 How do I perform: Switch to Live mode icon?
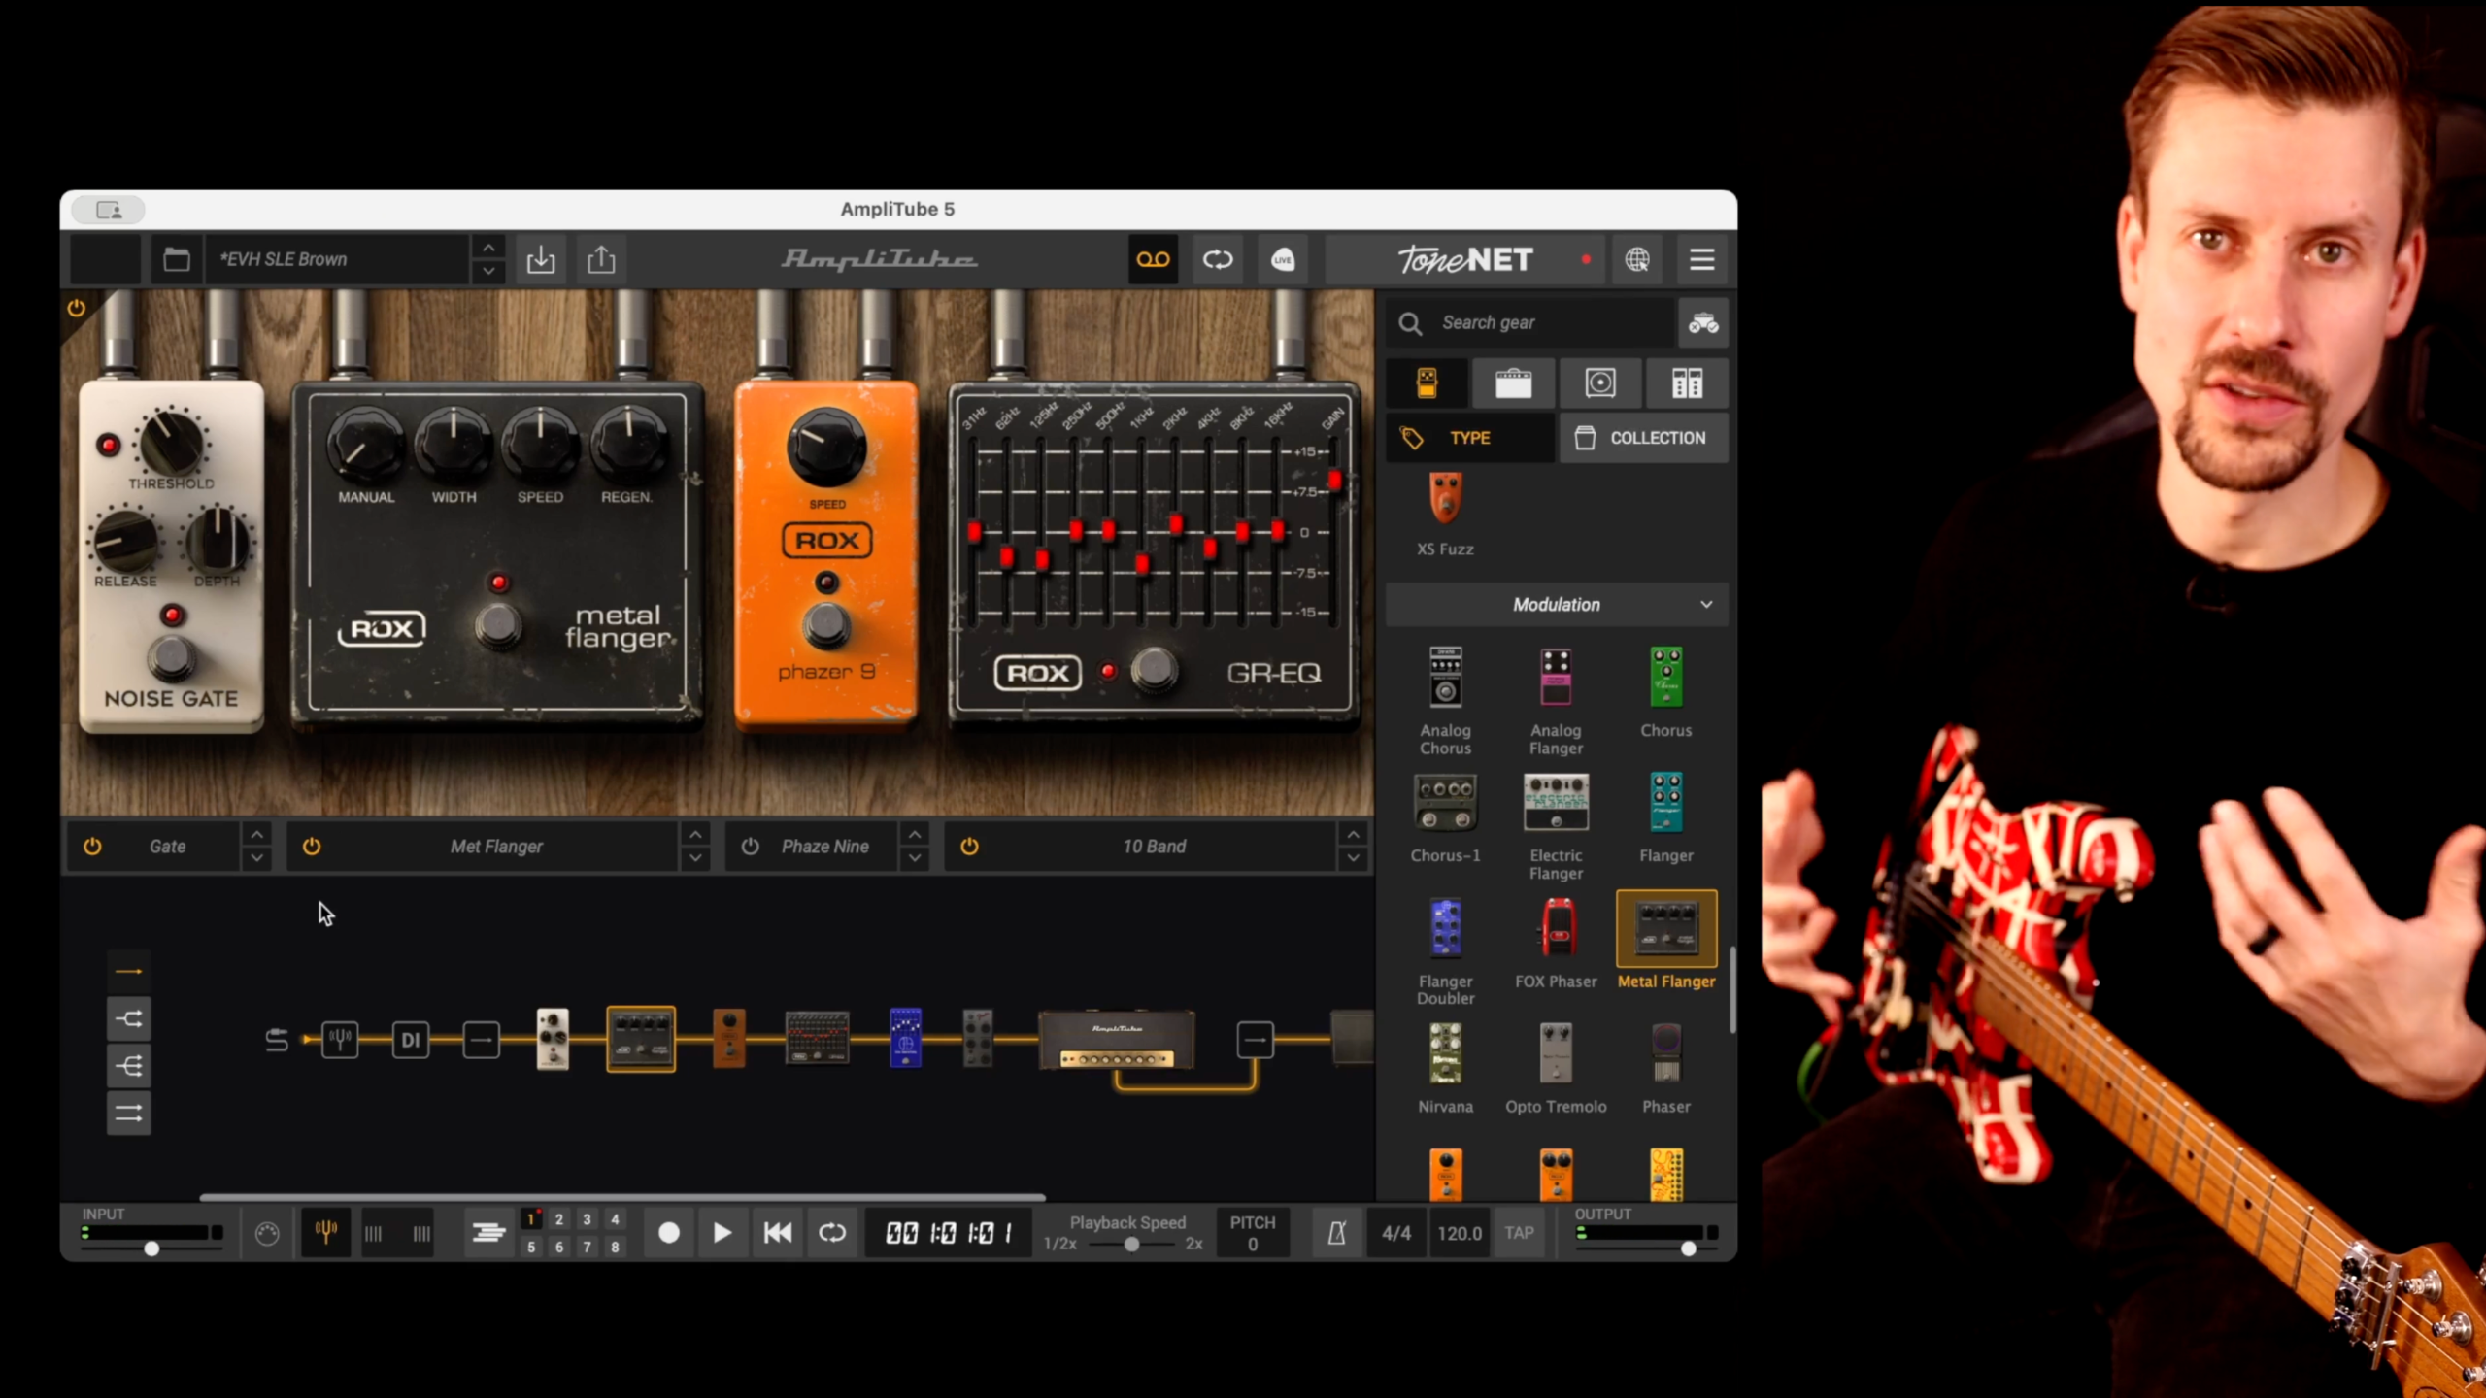[1283, 259]
